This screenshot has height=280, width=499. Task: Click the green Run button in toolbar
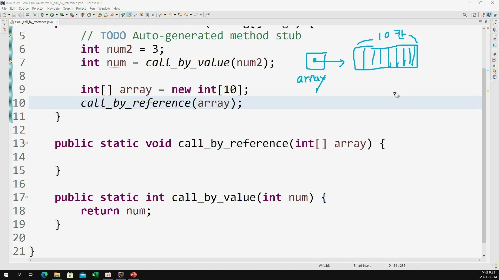[x=52, y=15]
